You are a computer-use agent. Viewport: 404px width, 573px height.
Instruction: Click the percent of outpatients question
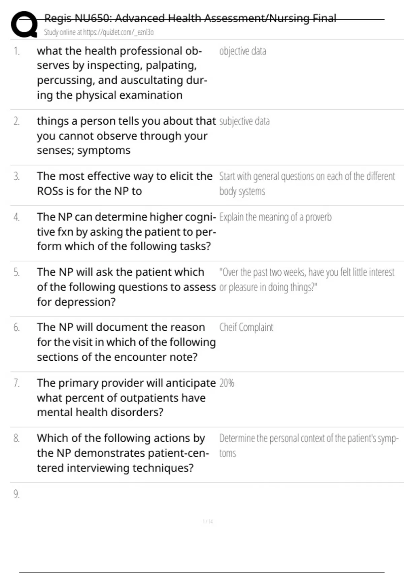pos(126,397)
